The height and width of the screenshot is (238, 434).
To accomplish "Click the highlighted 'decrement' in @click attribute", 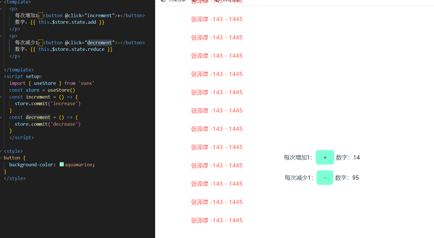I will coord(99,43).
